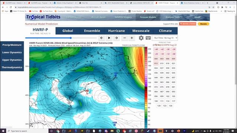Select forecast hour 012

point(156,63)
